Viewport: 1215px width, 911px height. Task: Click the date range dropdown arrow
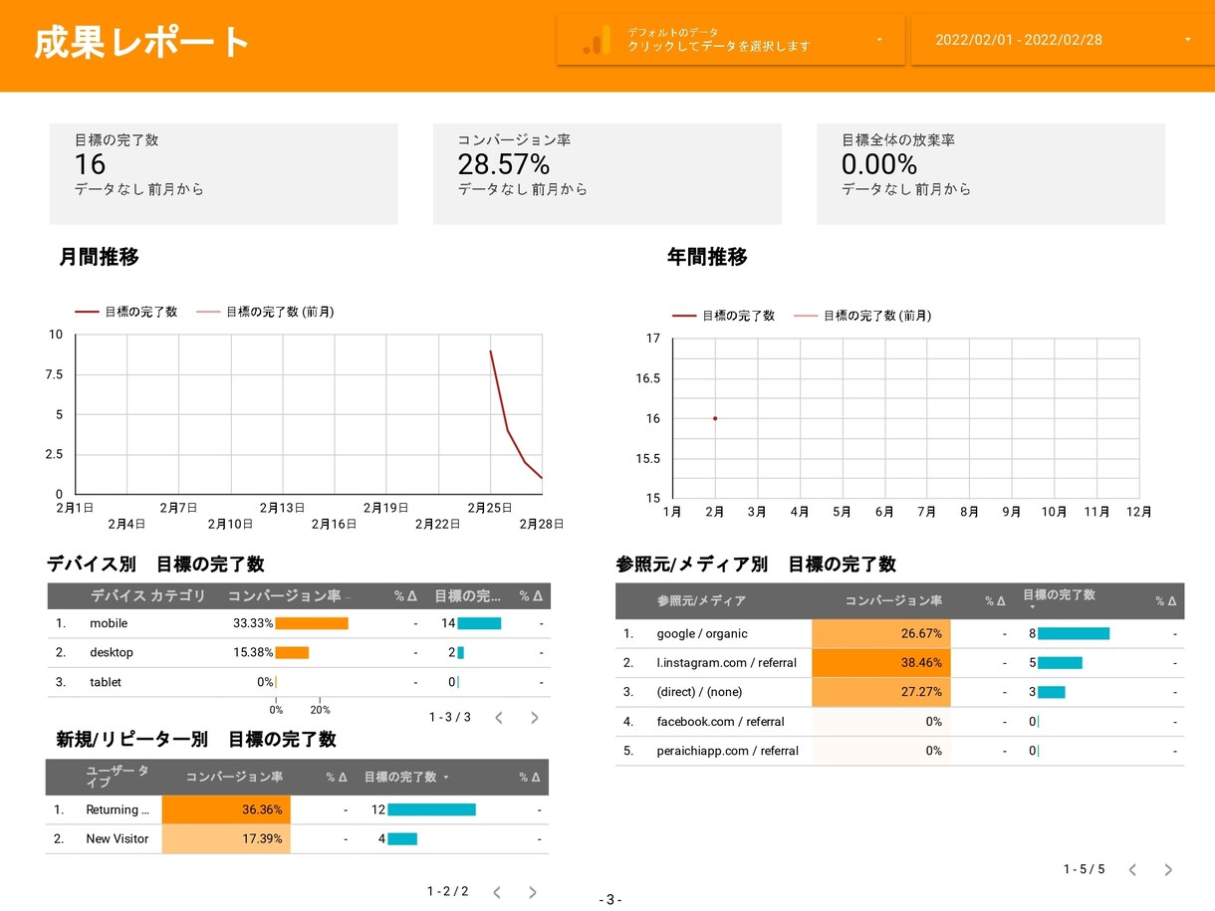1188,40
